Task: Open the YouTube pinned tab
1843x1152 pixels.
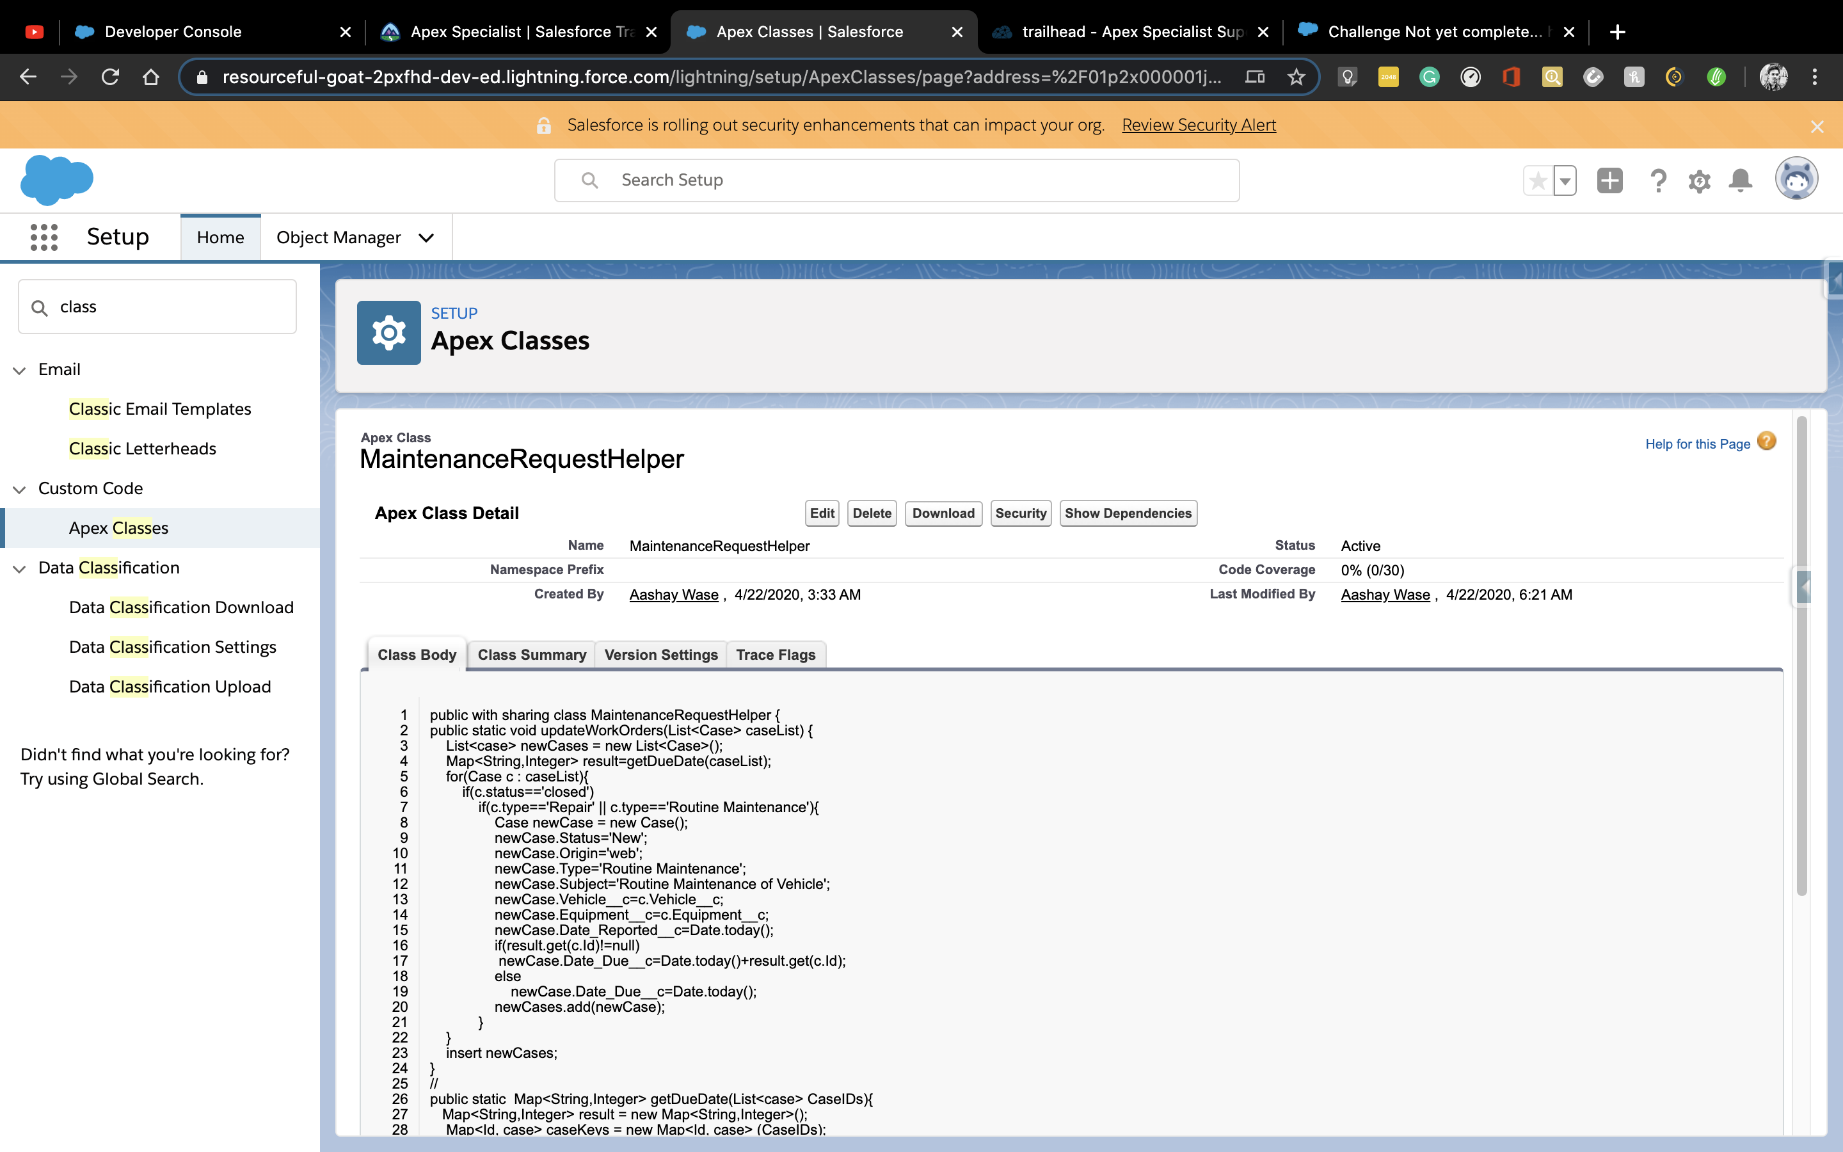Action: [35, 32]
